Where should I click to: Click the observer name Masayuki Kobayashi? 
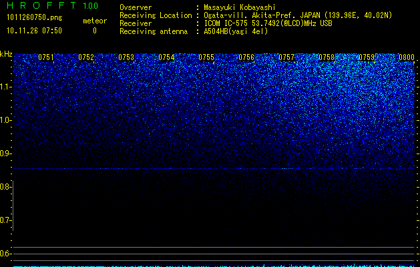(240, 7)
